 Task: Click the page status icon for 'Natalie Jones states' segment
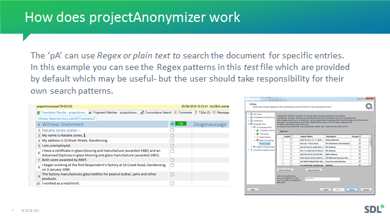pos(172,130)
